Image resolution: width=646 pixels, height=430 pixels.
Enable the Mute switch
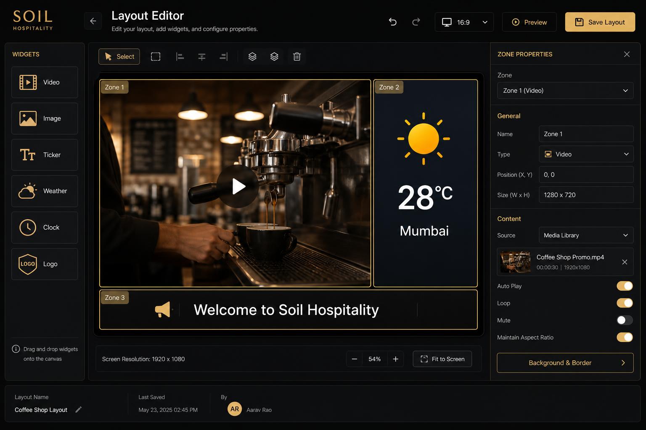coord(625,320)
